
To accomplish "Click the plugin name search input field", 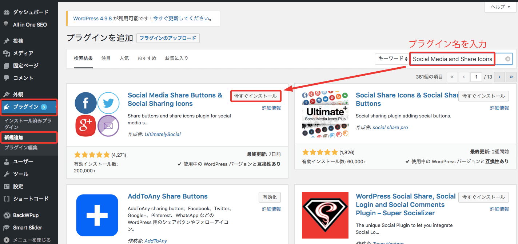I will click(452, 59).
